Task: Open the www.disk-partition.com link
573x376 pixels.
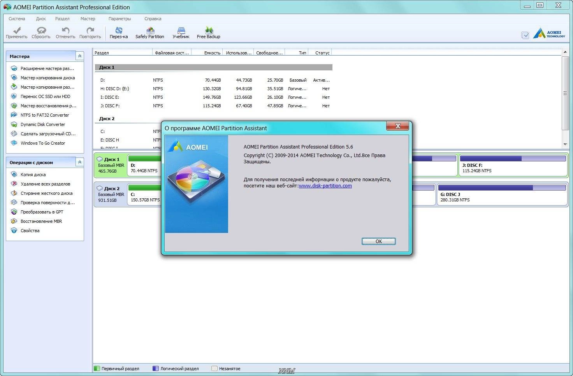Action: pyautogui.click(x=325, y=186)
